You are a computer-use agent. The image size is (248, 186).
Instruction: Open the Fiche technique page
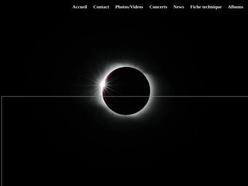click(206, 7)
